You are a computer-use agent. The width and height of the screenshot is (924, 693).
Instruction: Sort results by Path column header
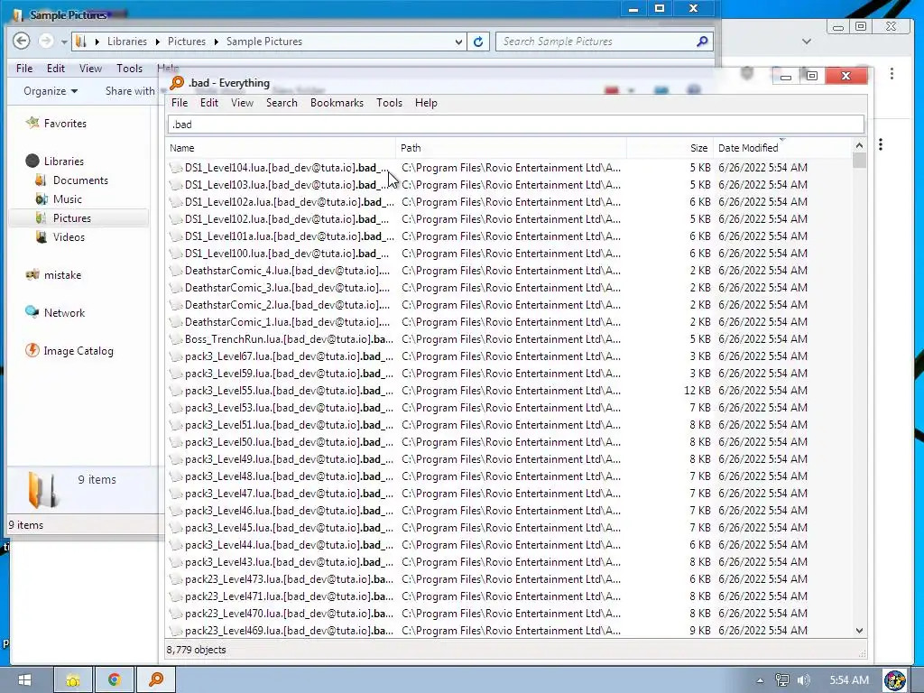pyautogui.click(x=511, y=148)
